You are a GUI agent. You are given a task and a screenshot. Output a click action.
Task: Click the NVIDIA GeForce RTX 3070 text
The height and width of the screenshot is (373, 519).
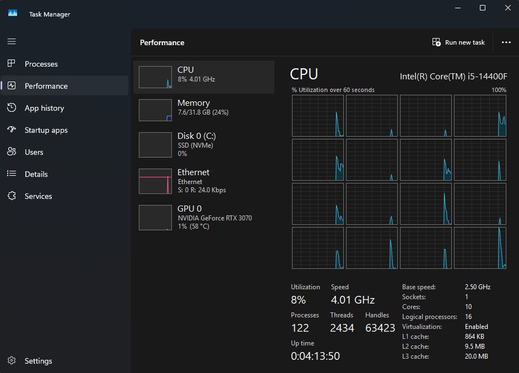point(215,218)
